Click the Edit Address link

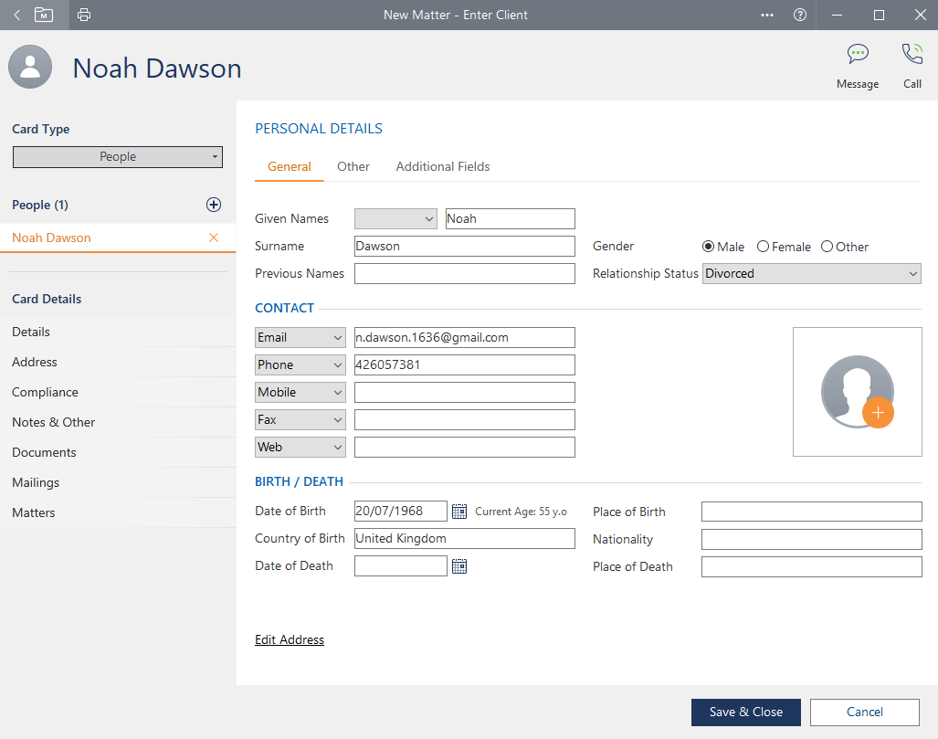click(290, 639)
